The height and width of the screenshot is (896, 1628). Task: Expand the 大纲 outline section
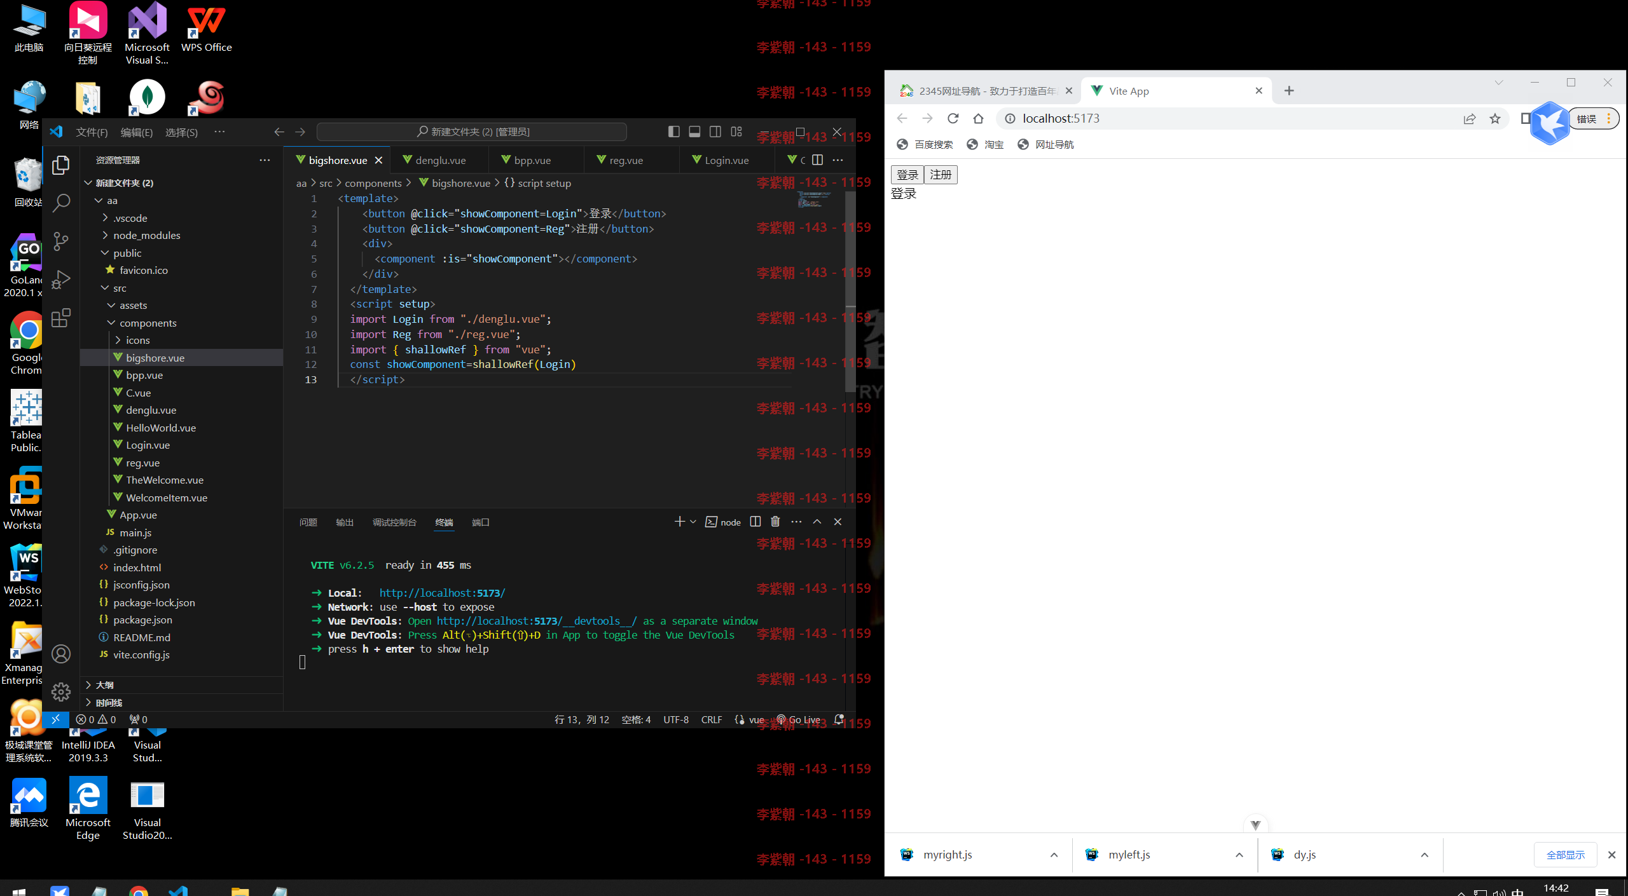click(105, 685)
